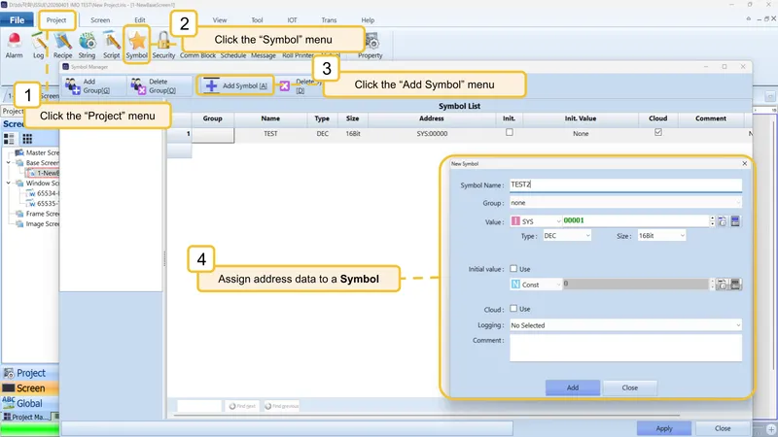Select the 65534 window screen item
Viewport: 778px width, 437px height.
point(42,193)
